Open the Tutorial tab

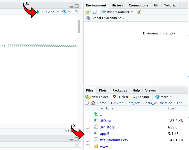point(170,5)
